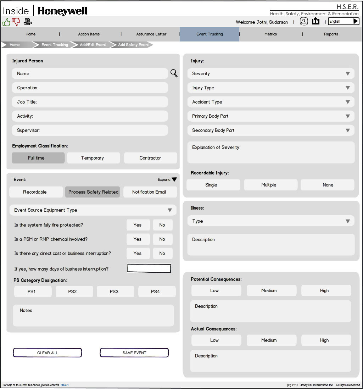Open the Action Items tab
This screenshot has height=389, width=363.
pos(89,34)
